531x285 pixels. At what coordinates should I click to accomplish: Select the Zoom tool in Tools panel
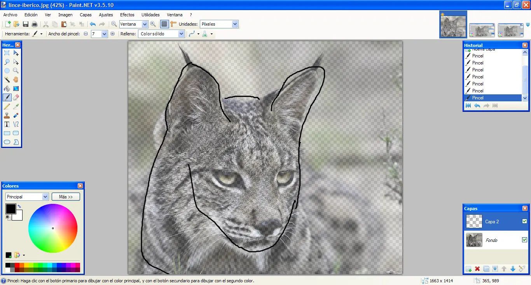[16, 71]
